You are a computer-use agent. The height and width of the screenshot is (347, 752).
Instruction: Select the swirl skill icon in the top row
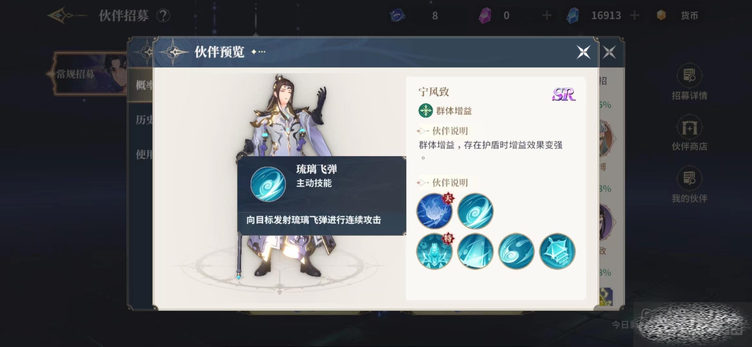tap(475, 211)
